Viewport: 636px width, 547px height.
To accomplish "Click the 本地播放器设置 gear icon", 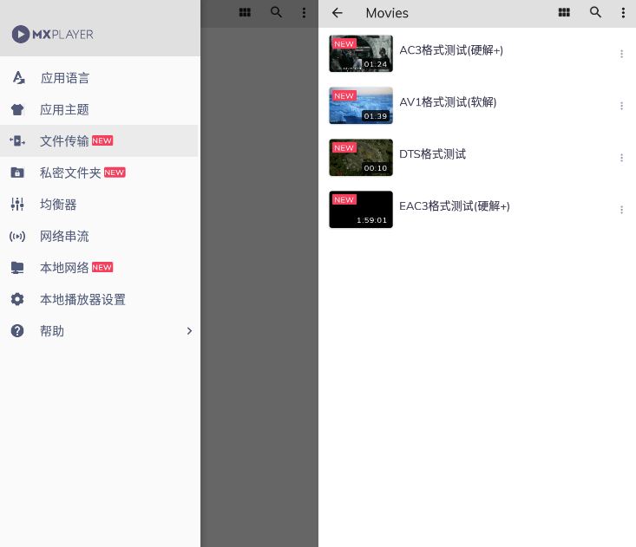I will 17,299.
